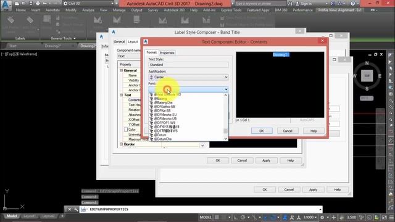
Task: Click Apply in the rear properties dialog
Action: (313, 189)
